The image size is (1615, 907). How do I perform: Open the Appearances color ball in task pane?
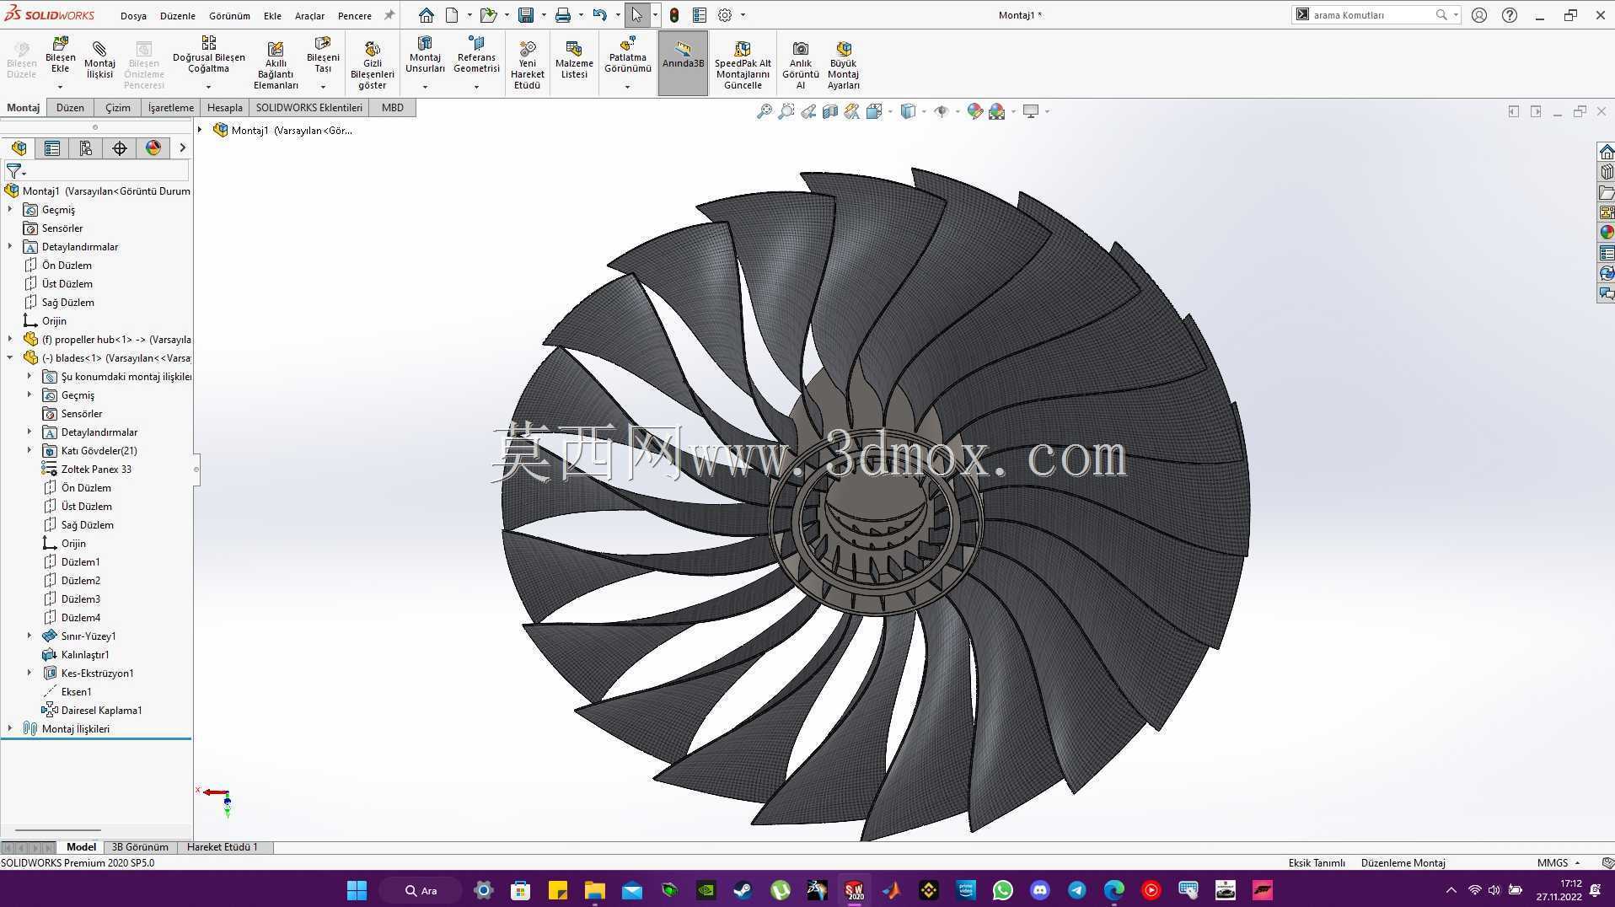coord(1607,233)
